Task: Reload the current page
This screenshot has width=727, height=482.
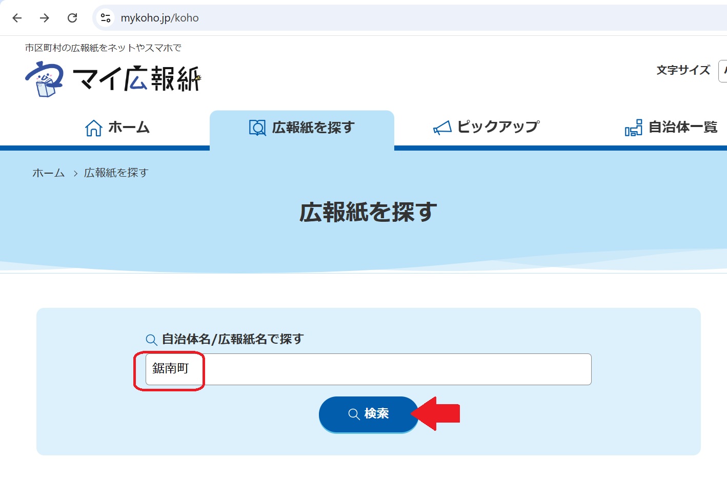Action: click(72, 18)
